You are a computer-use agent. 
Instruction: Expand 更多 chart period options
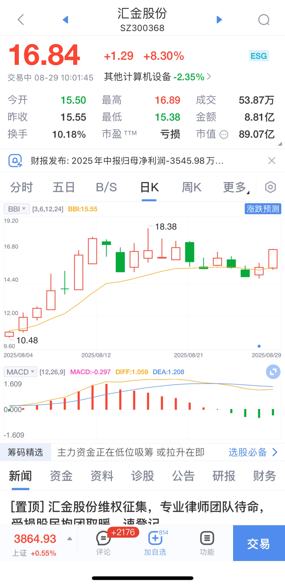coord(236,187)
